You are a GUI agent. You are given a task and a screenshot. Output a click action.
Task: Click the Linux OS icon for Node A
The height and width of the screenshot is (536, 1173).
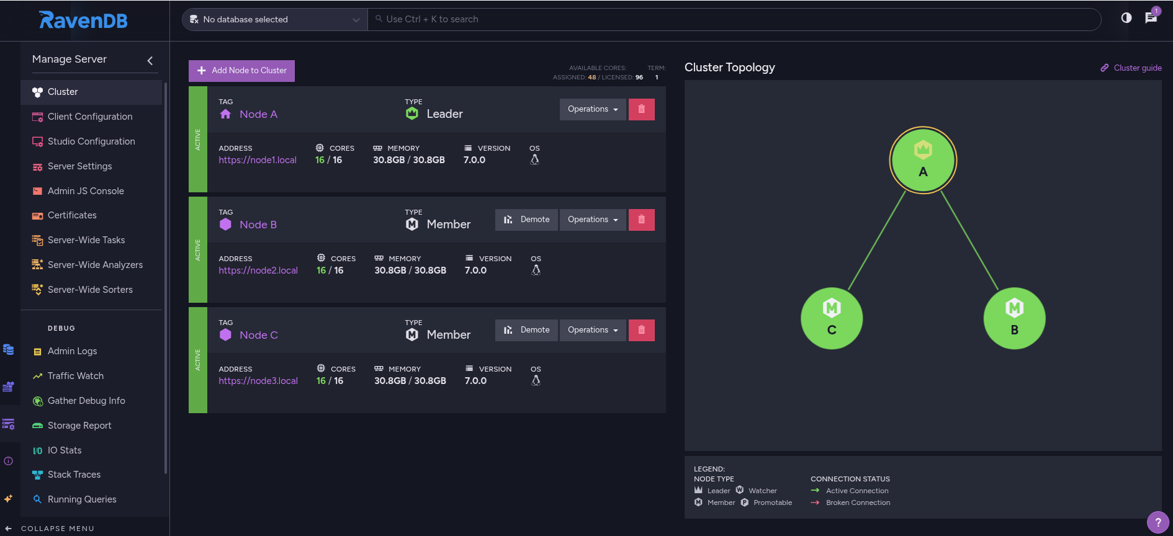tap(534, 160)
